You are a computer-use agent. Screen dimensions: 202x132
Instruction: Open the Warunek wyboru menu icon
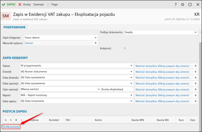point(96,43)
